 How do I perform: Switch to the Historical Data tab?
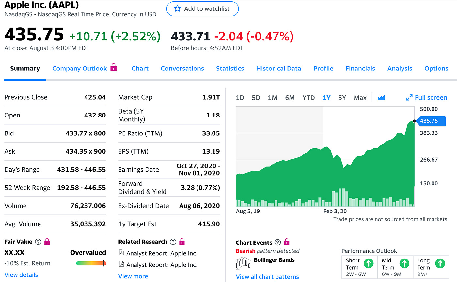click(x=278, y=69)
